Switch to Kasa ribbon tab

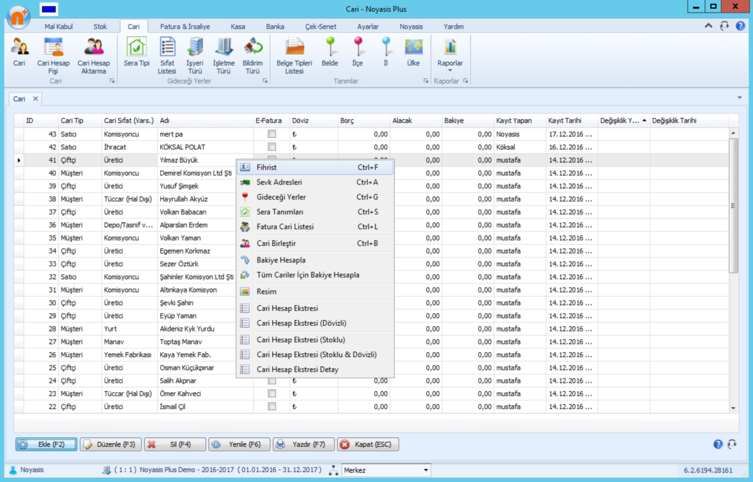238,26
